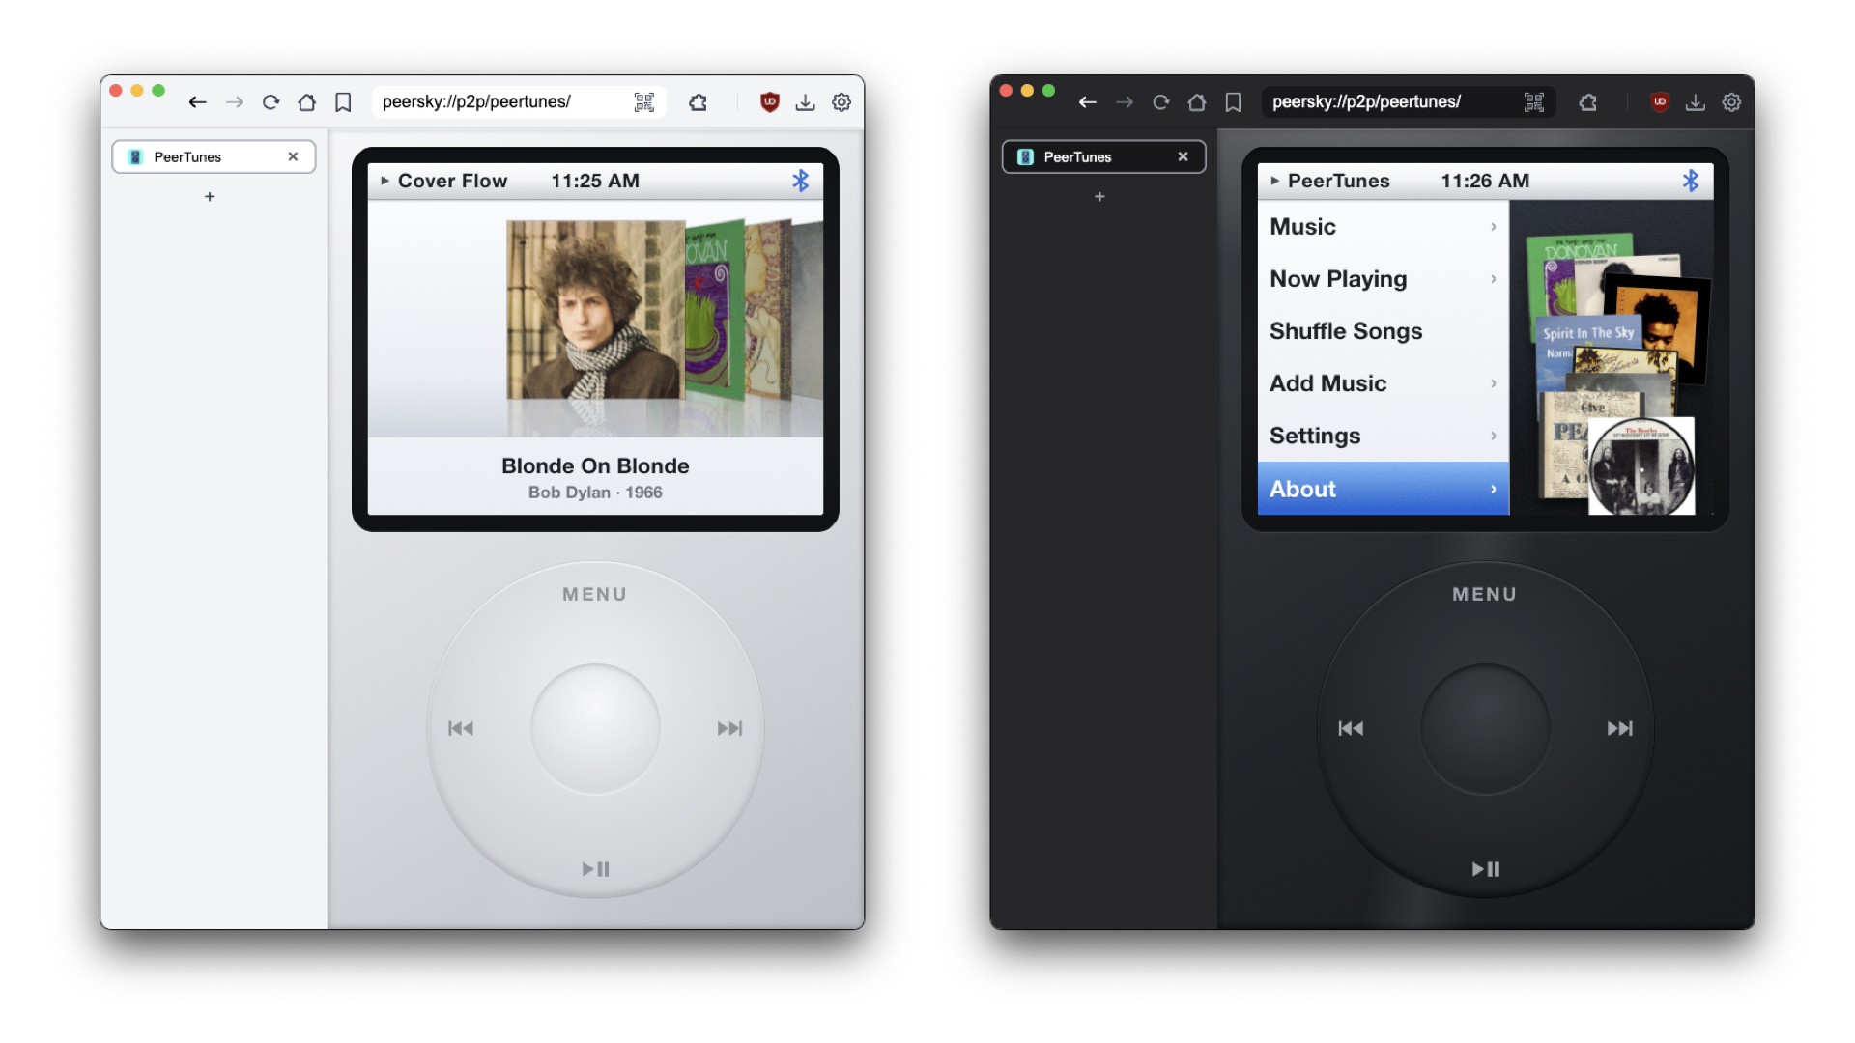
Task: Select PeerTunes tab in light window
Action: coord(214,156)
